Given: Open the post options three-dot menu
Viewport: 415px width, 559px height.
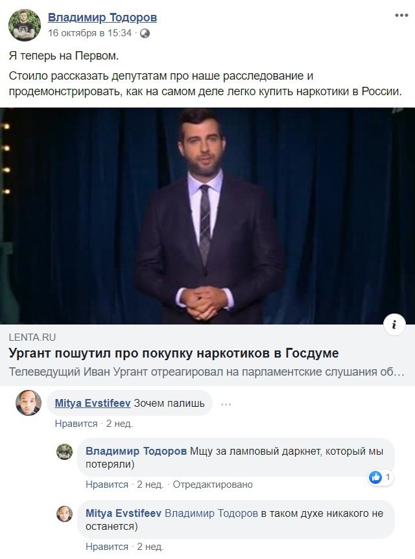Looking at the screenshot, I should (401, 16).
